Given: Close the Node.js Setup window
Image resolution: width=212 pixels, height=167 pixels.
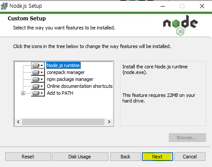Looking at the screenshot, I should click(202, 6).
